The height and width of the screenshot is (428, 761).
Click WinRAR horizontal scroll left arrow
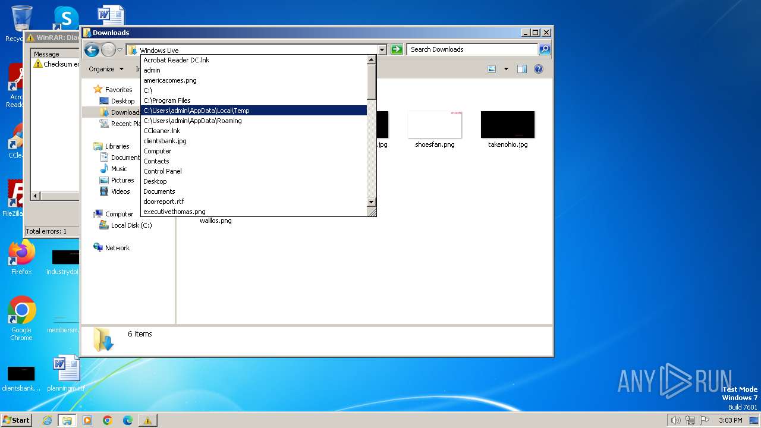click(36, 196)
